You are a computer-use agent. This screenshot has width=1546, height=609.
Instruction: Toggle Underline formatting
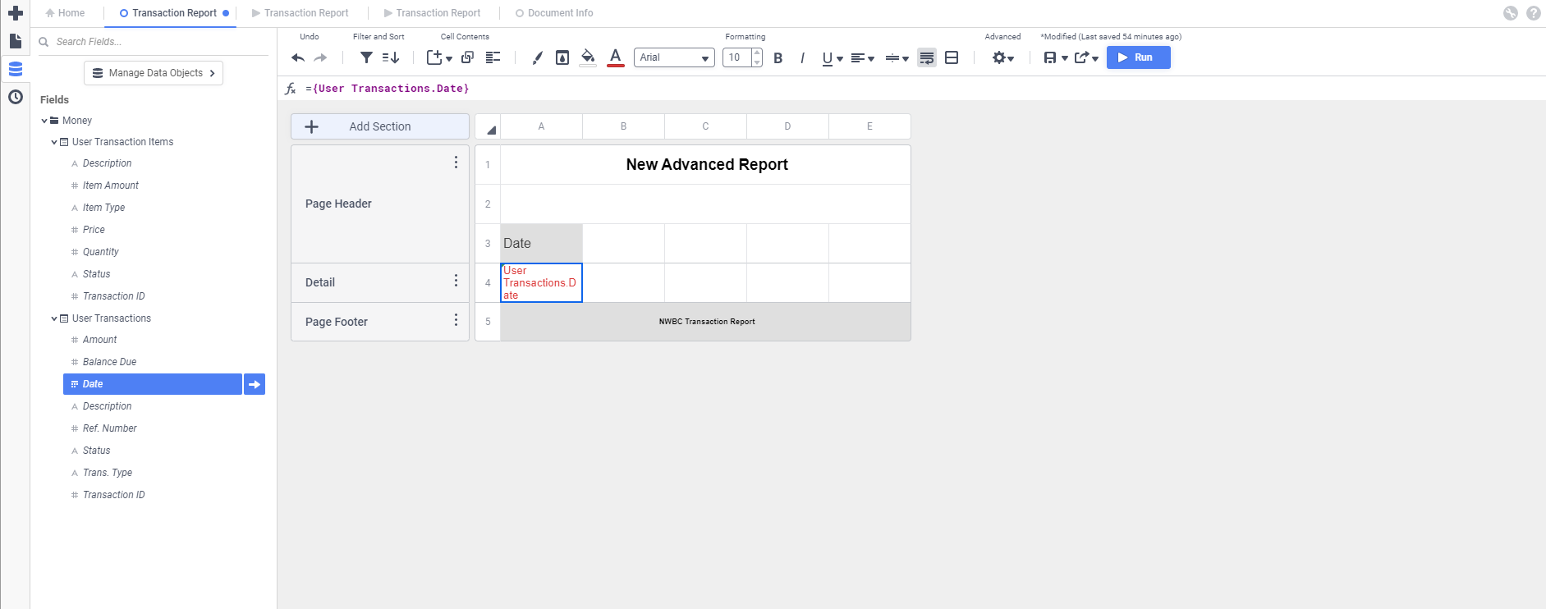[x=827, y=57]
